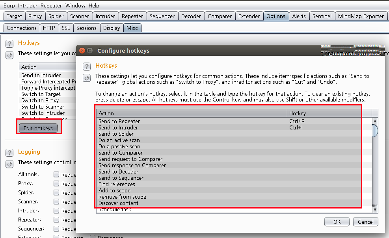The height and width of the screenshot is (238, 389).
Task: Switch to the Spider tab
Action: coord(56,16)
